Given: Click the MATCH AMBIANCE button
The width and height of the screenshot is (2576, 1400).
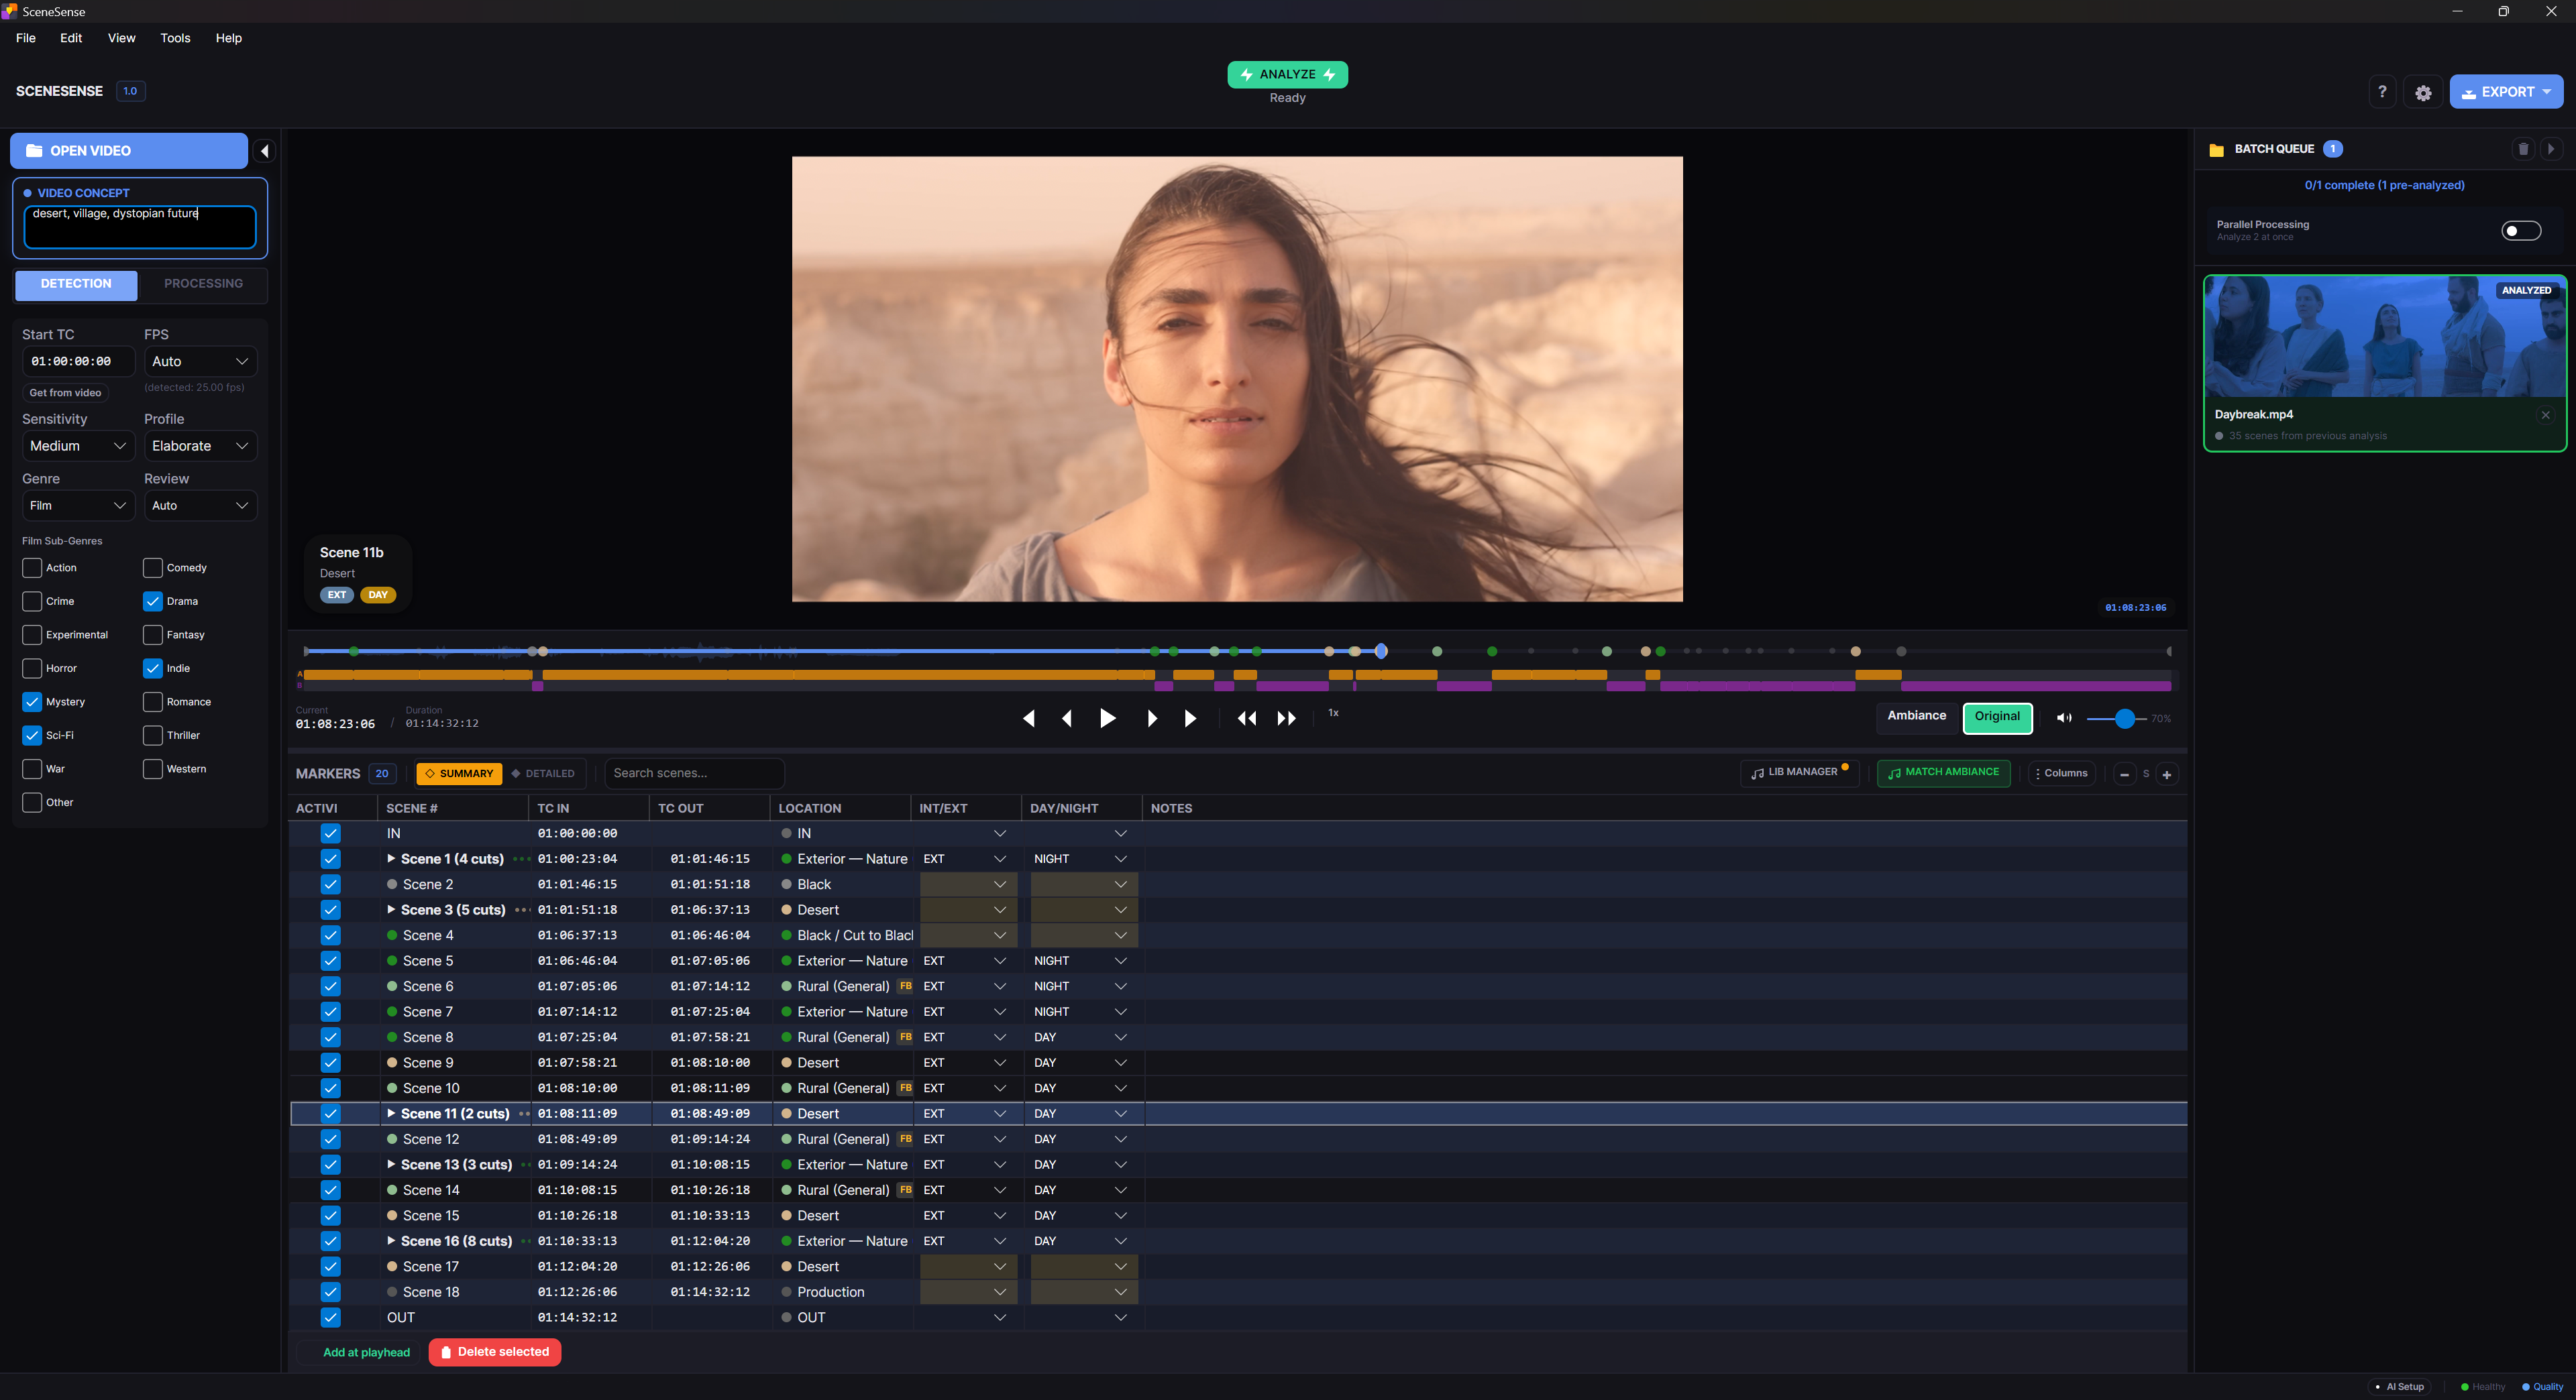Looking at the screenshot, I should click(1942, 772).
